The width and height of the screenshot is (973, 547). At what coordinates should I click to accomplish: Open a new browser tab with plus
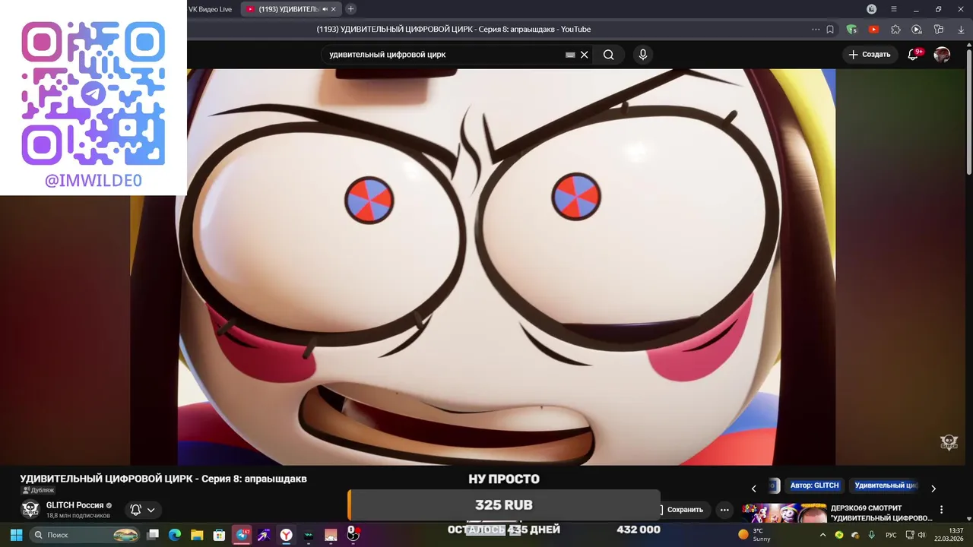point(350,9)
